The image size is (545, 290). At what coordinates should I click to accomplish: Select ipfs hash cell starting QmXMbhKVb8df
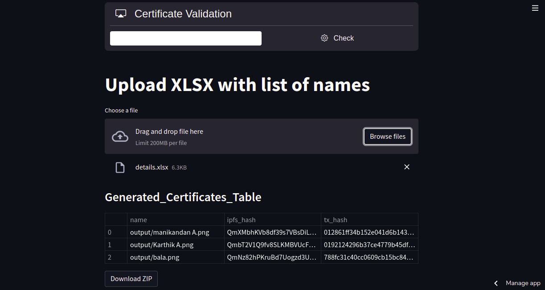pos(273,232)
